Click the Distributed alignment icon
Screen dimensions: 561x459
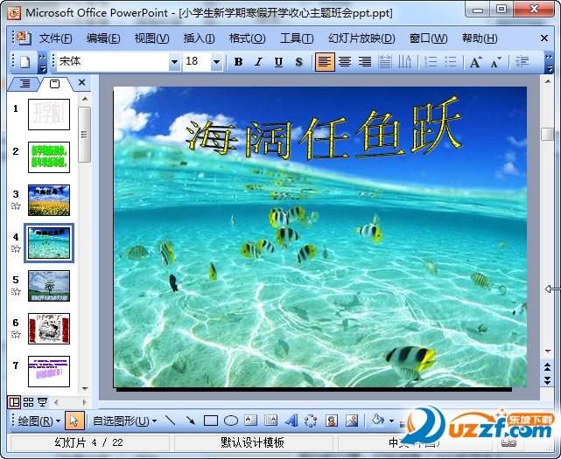(x=385, y=62)
